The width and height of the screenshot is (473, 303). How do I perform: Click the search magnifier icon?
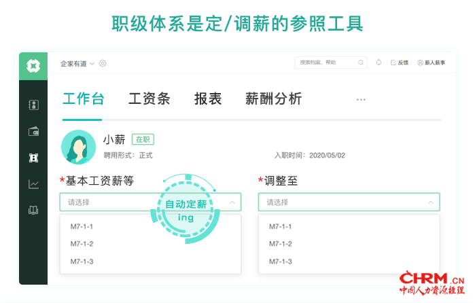pyautogui.click(x=361, y=63)
